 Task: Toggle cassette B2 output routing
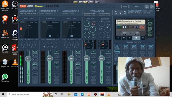click(x=150, y=34)
